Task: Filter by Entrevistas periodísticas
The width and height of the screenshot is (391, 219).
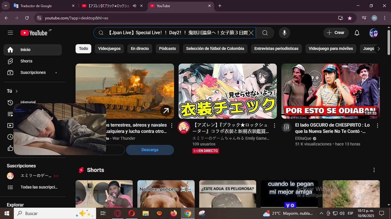Action: (x=276, y=49)
